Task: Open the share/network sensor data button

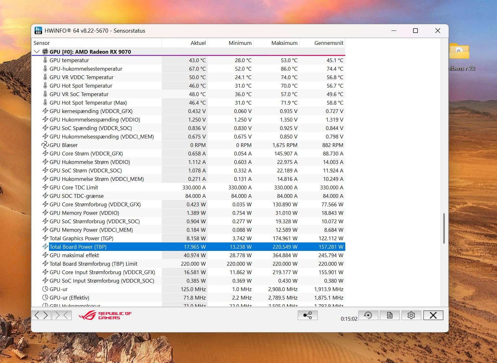Action: (x=308, y=315)
